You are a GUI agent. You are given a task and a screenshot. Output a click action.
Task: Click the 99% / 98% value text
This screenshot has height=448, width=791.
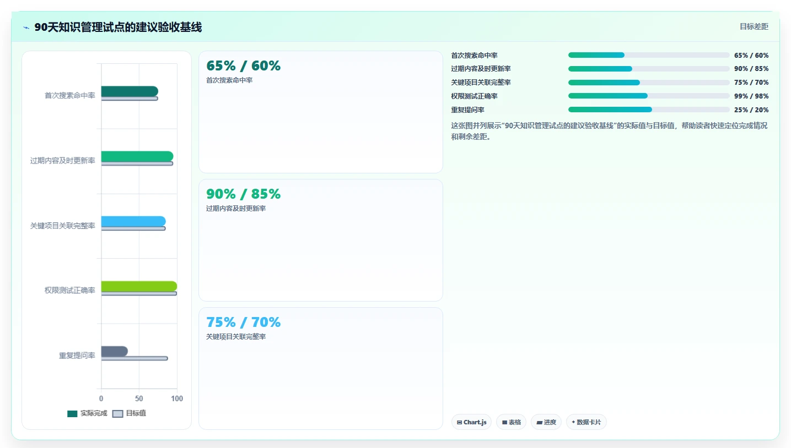click(x=751, y=96)
